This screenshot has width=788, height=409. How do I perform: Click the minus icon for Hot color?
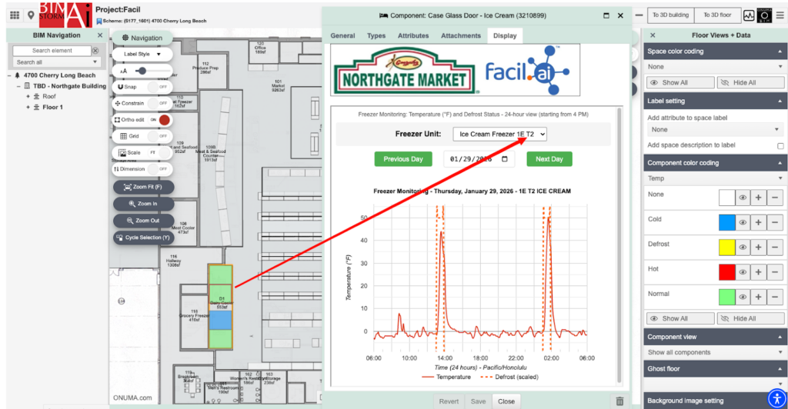pyautogui.click(x=776, y=272)
